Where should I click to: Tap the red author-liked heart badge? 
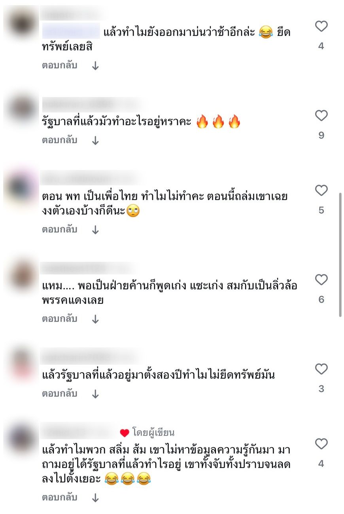click(x=125, y=433)
